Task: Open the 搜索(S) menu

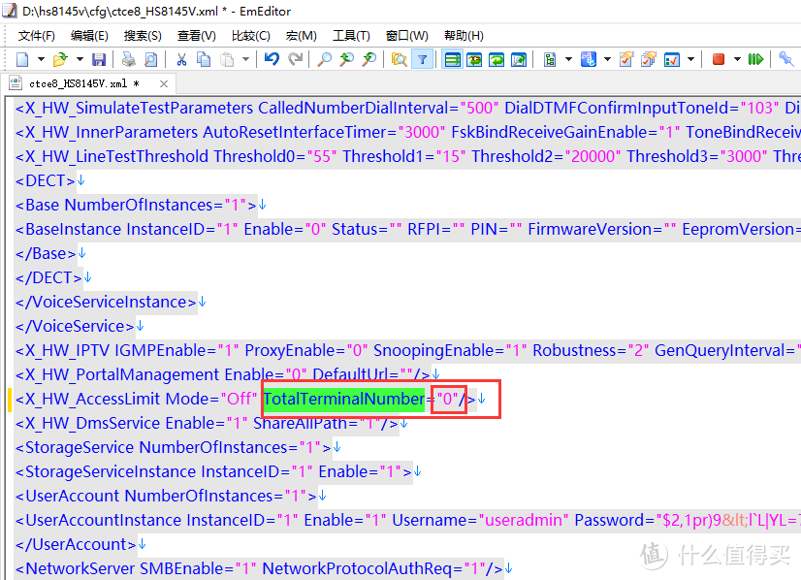Action: click(x=143, y=35)
